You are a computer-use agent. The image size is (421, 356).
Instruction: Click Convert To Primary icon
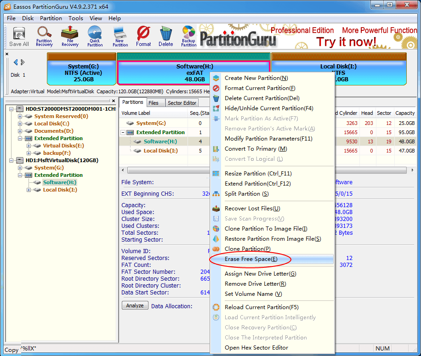tap(216, 149)
